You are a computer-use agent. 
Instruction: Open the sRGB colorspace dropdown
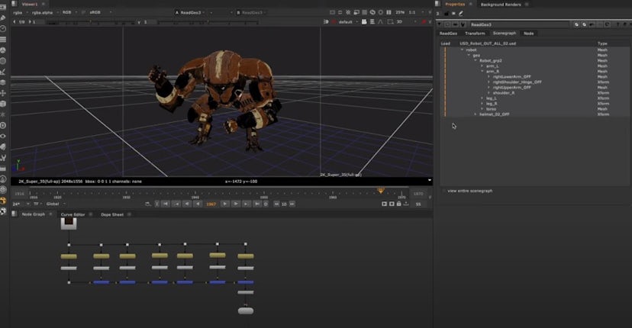coord(99,13)
